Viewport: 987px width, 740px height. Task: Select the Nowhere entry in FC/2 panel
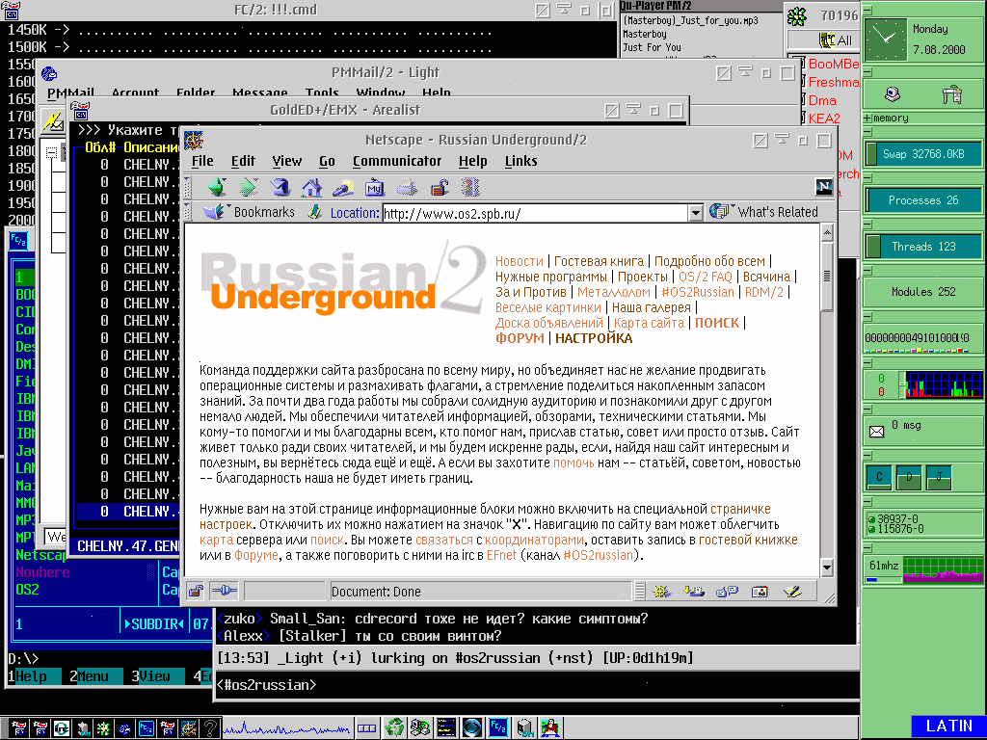[42, 572]
